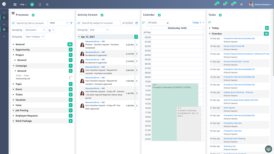Click the home icon in top bar

[32, 5]
